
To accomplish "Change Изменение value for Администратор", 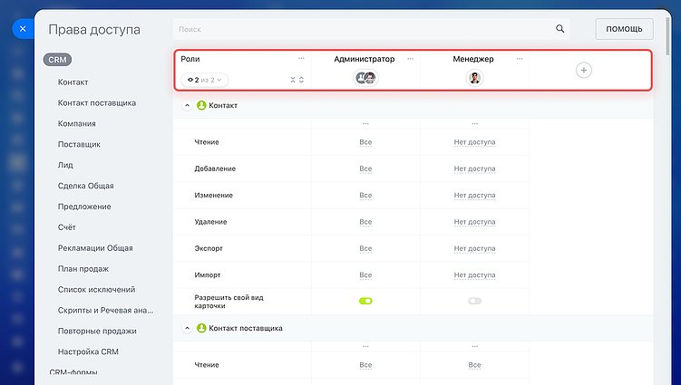I will [x=365, y=196].
